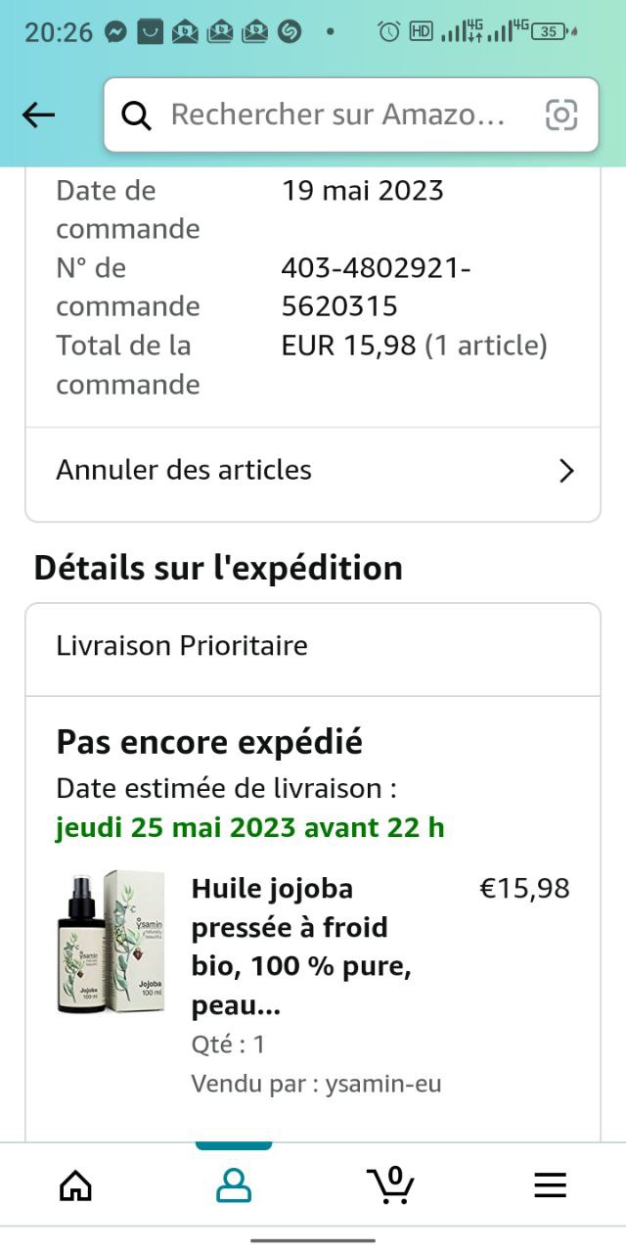Screen dimensions: 626x1253
Task: Tap the Messenger notification icon in status bar
Action: [x=115, y=31]
